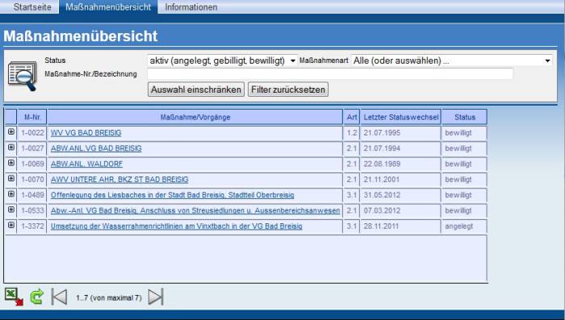Open the Maßnahmenart dropdown
The width and height of the screenshot is (565, 320).
tap(452, 60)
